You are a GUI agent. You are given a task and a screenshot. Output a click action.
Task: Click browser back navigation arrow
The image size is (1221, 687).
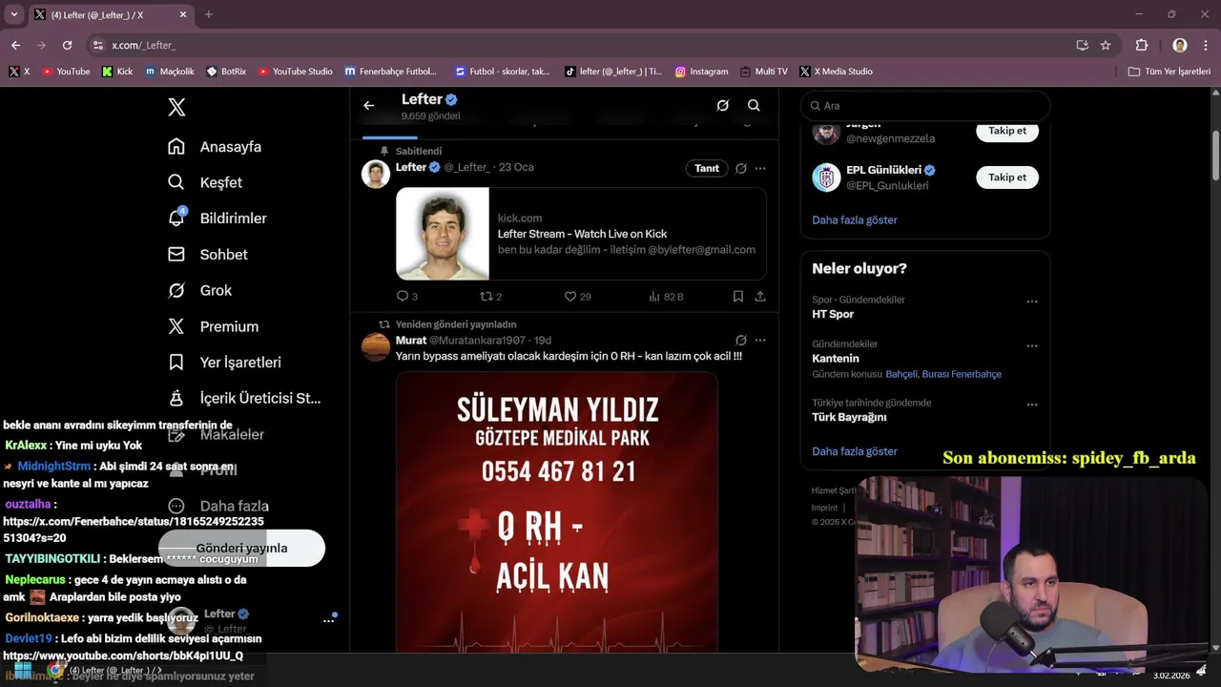tap(15, 45)
